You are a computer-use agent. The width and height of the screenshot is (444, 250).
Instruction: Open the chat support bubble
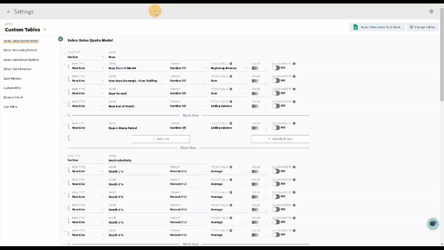433,224
